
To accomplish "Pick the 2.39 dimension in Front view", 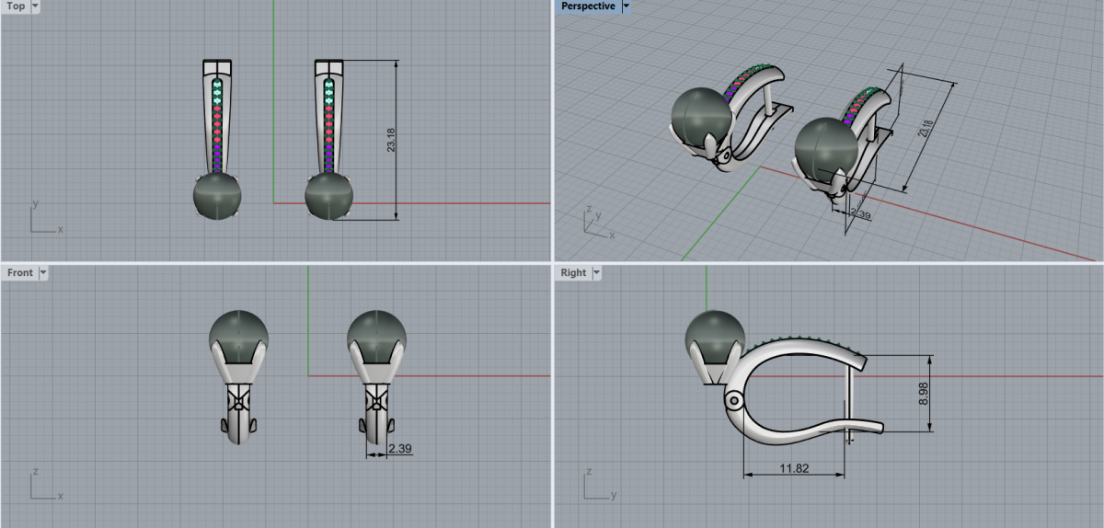I will point(399,449).
